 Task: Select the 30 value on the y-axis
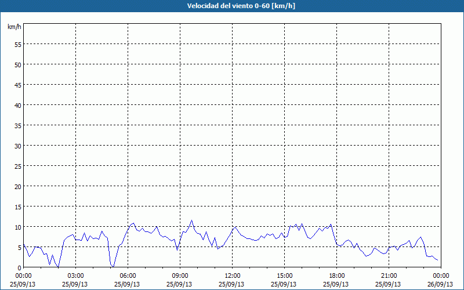pyautogui.click(x=18, y=146)
